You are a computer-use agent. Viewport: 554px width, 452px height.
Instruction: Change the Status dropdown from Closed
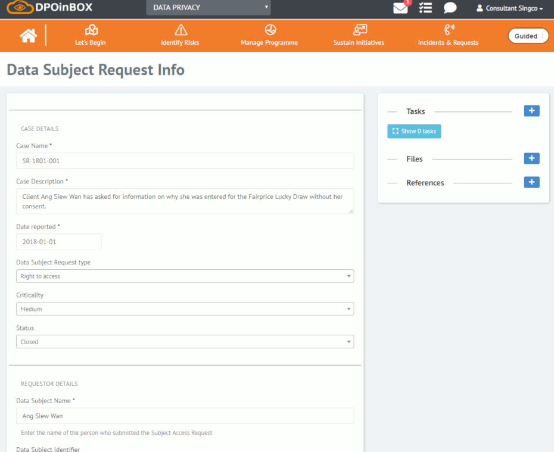tap(185, 342)
